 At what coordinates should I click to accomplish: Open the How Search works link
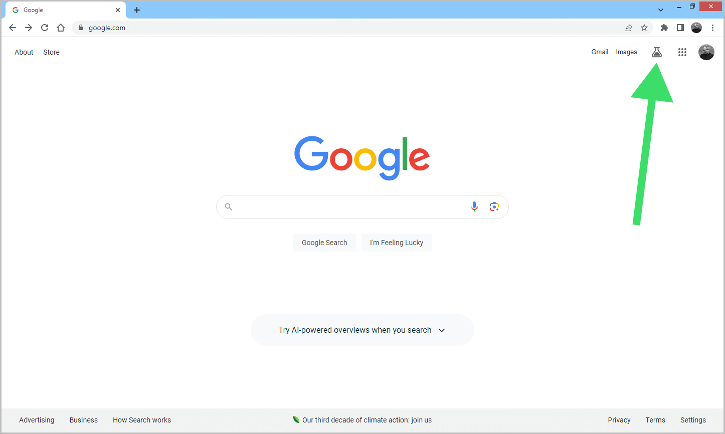pyautogui.click(x=142, y=420)
